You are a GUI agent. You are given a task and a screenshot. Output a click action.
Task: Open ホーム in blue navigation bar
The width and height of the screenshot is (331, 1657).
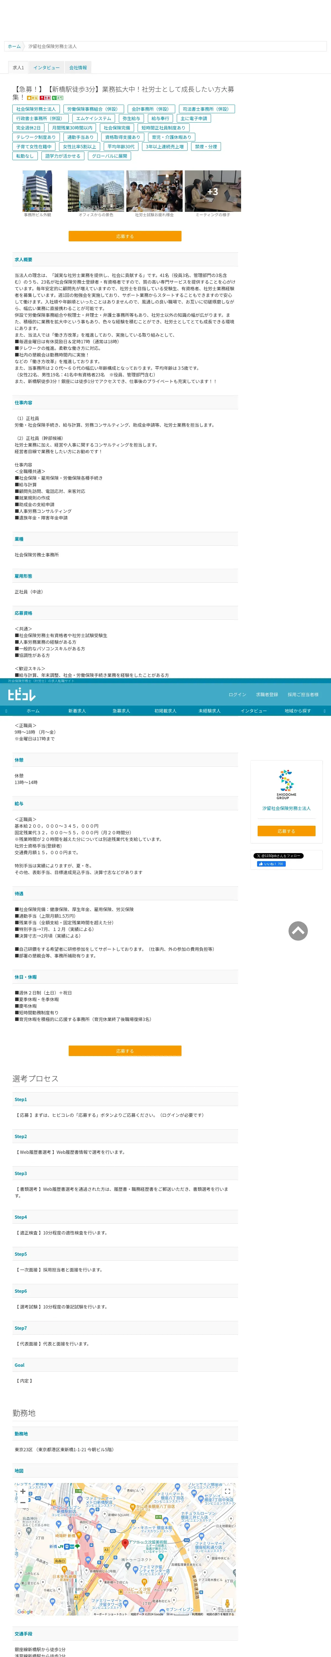point(33,711)
